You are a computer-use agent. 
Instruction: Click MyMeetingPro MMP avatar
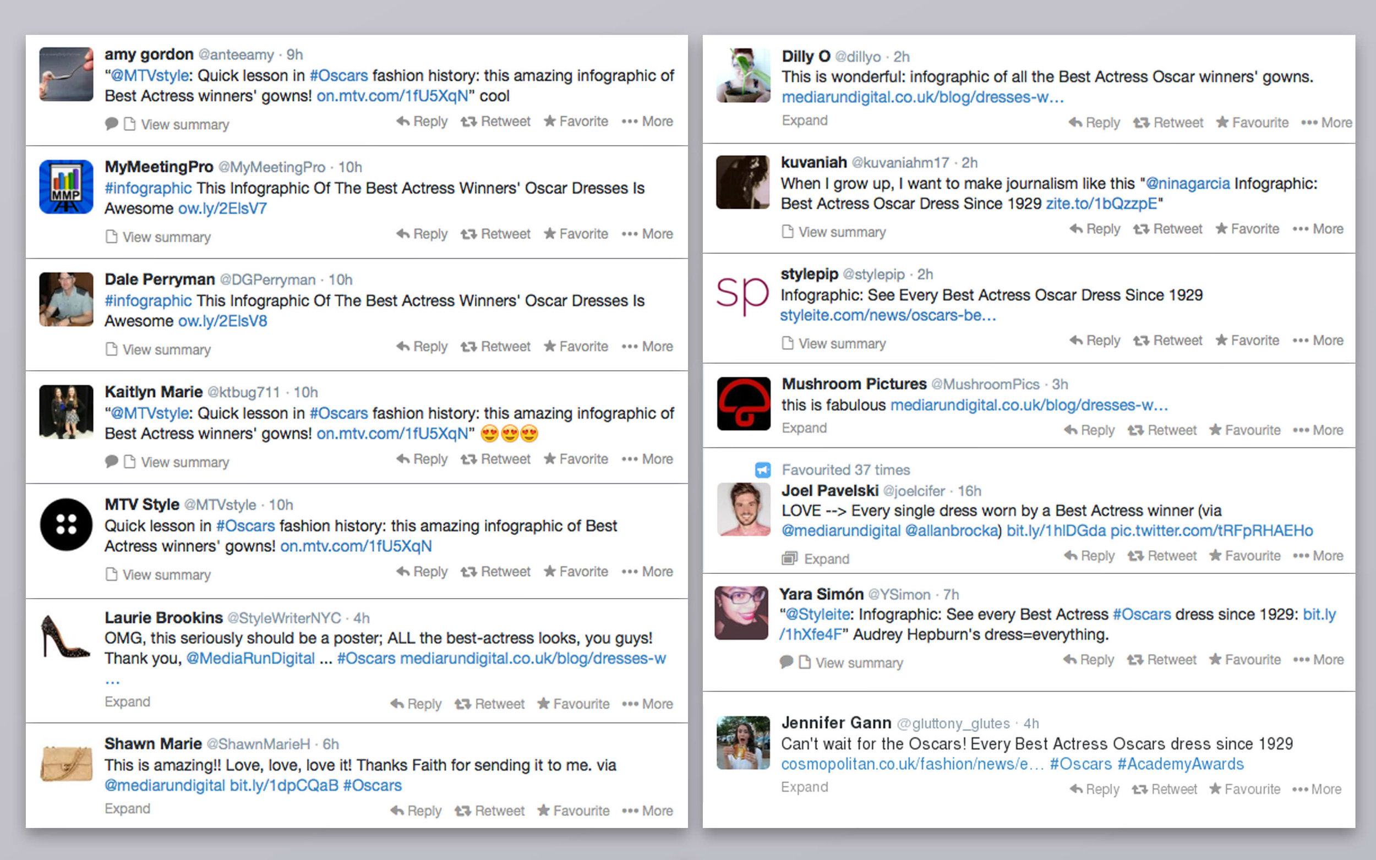click(x=66, y=187)
